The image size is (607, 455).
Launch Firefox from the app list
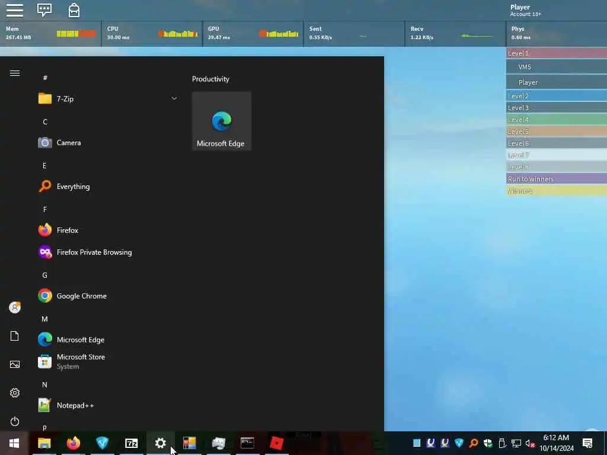coord(108,230)
